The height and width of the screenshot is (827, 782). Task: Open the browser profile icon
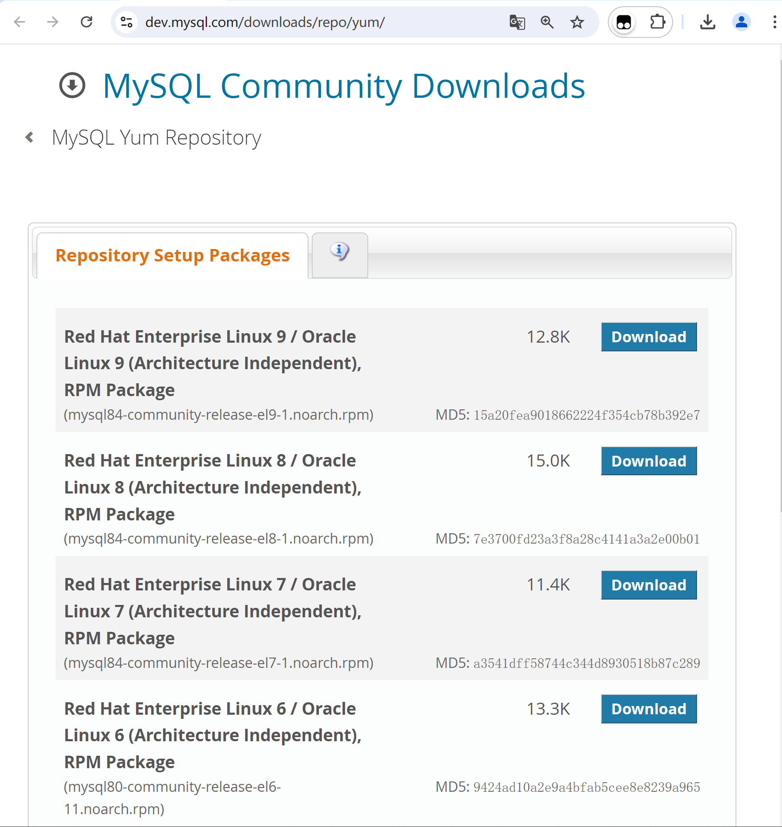(741, 22)
